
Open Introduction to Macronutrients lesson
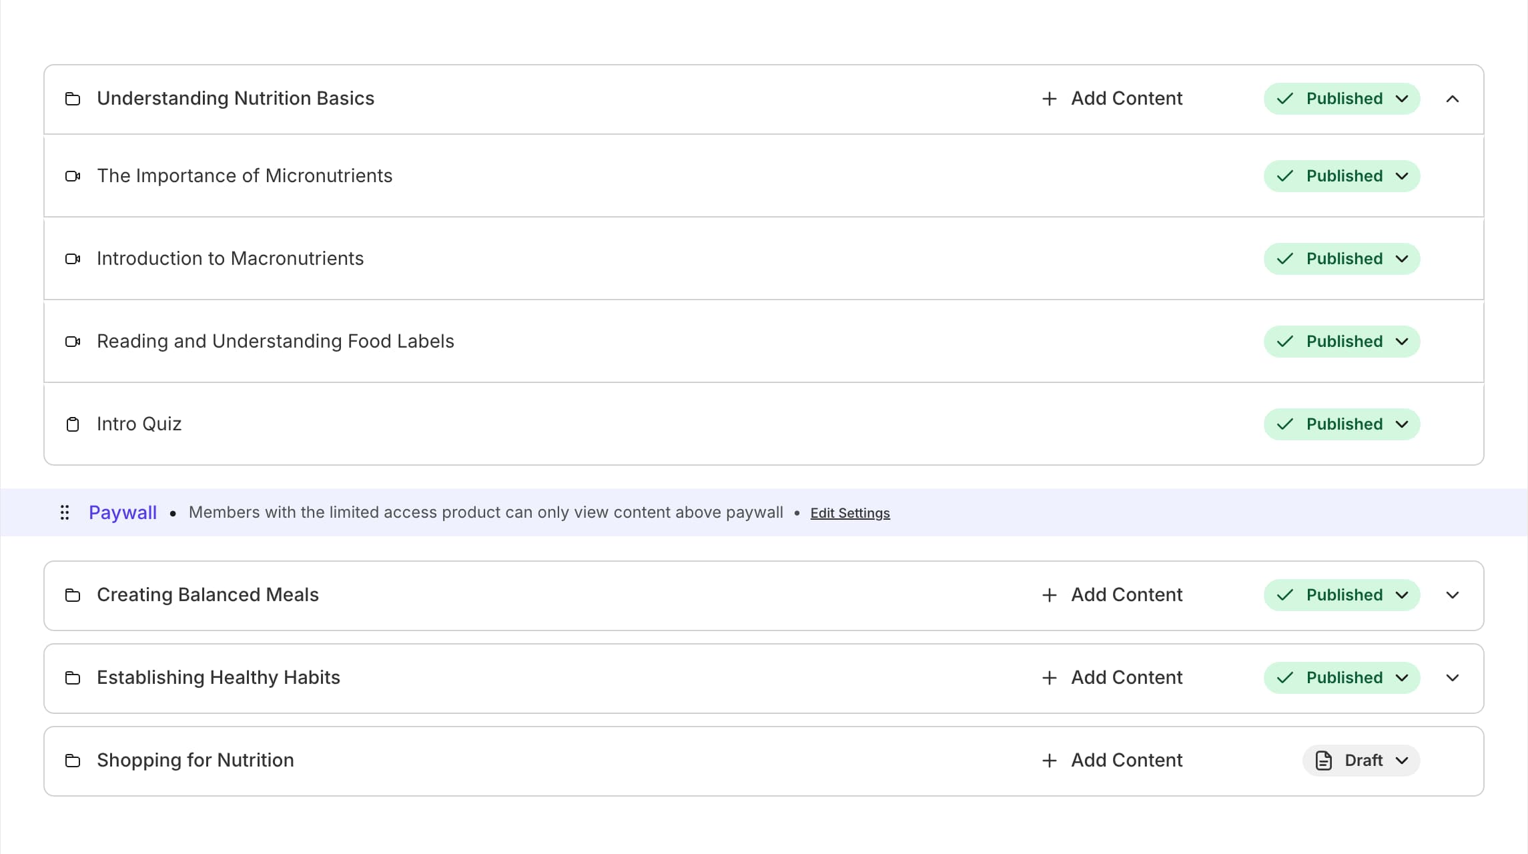pos(230,259)
